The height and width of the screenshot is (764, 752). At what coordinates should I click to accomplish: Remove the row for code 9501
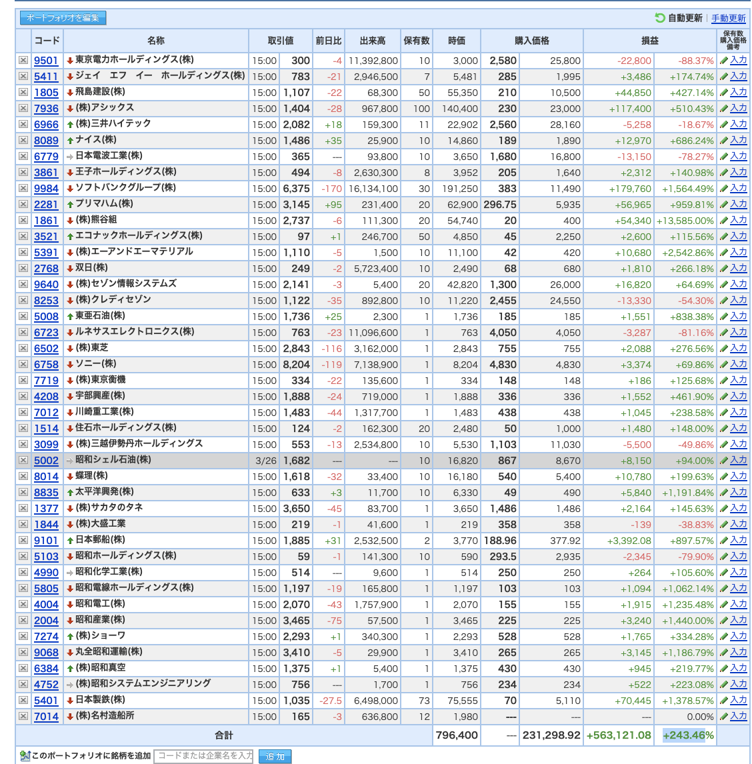coord(23,61)
